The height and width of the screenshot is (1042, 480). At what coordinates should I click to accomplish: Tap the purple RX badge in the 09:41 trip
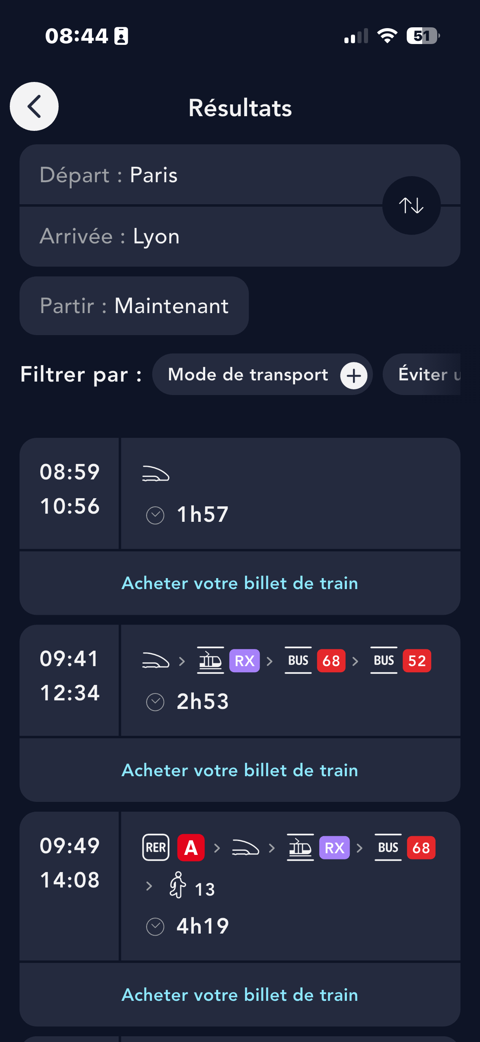pos(244,660)
